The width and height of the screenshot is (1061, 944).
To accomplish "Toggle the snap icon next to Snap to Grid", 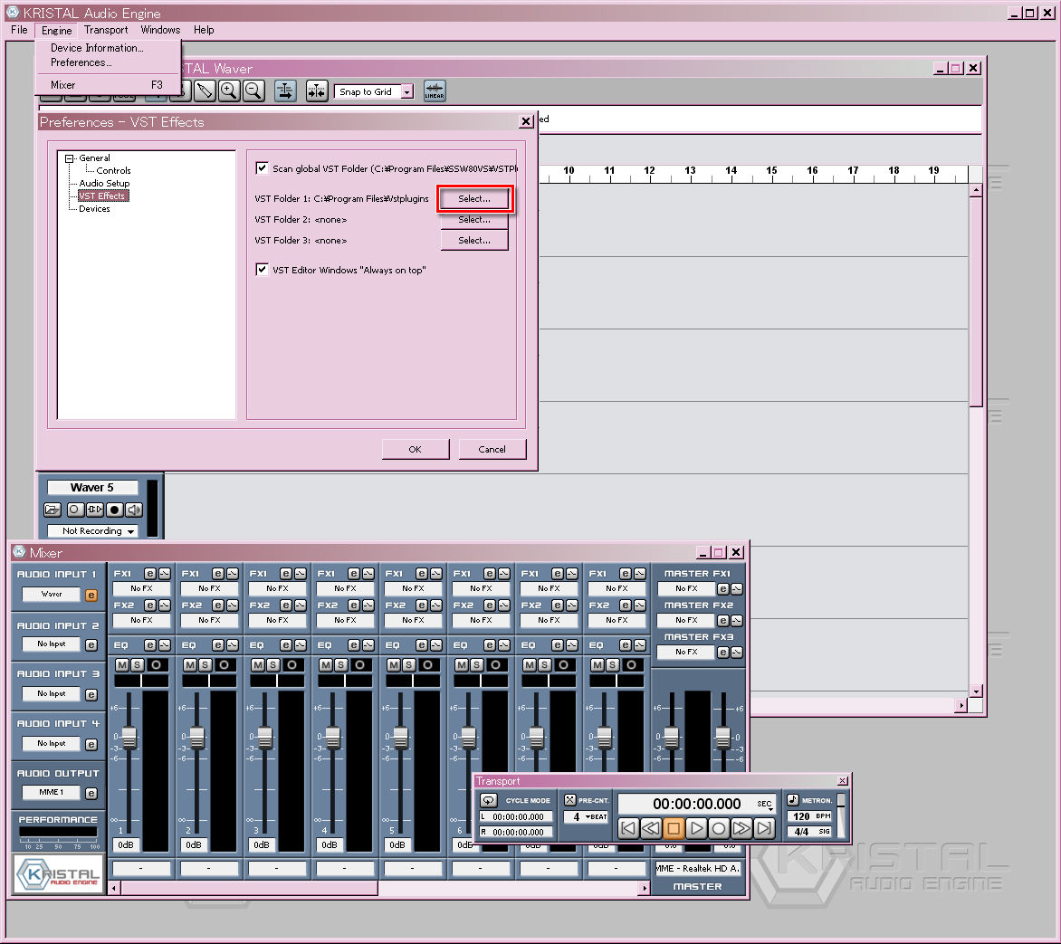I will (317, 91).
